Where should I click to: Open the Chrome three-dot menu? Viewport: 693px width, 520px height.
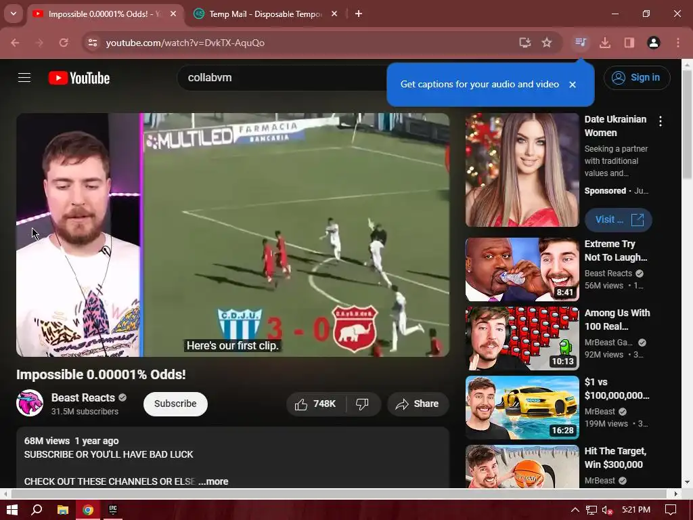click(678, 43)
